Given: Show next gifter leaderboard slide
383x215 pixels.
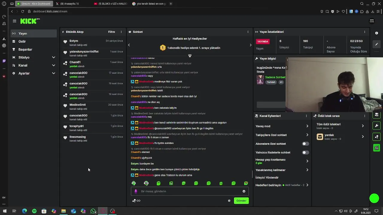Looking at the screenshot, I should (251, 45).
